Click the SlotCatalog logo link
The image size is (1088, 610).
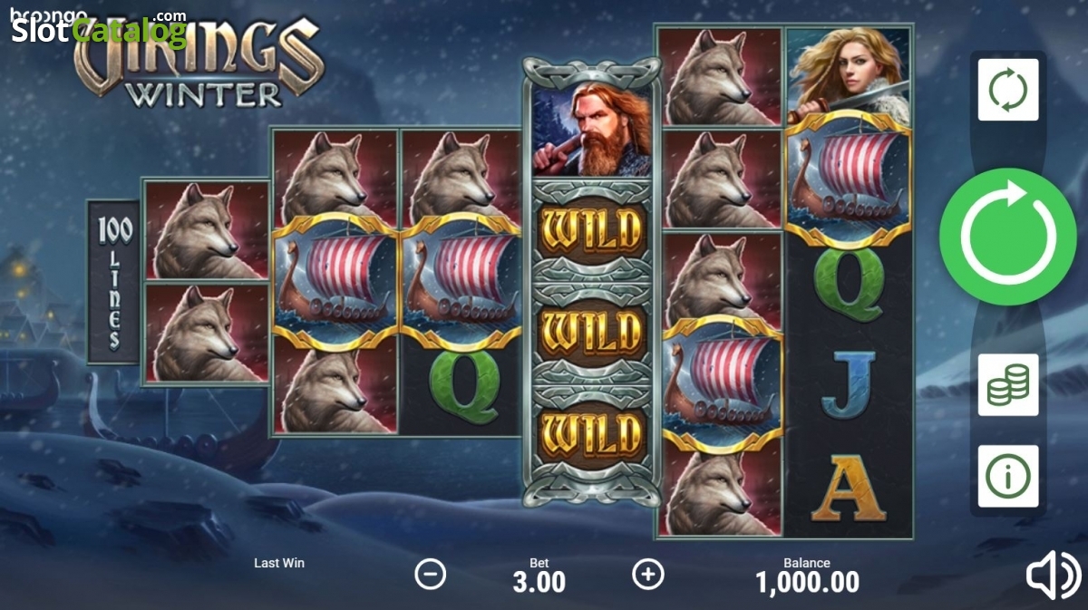coord(98,29)
